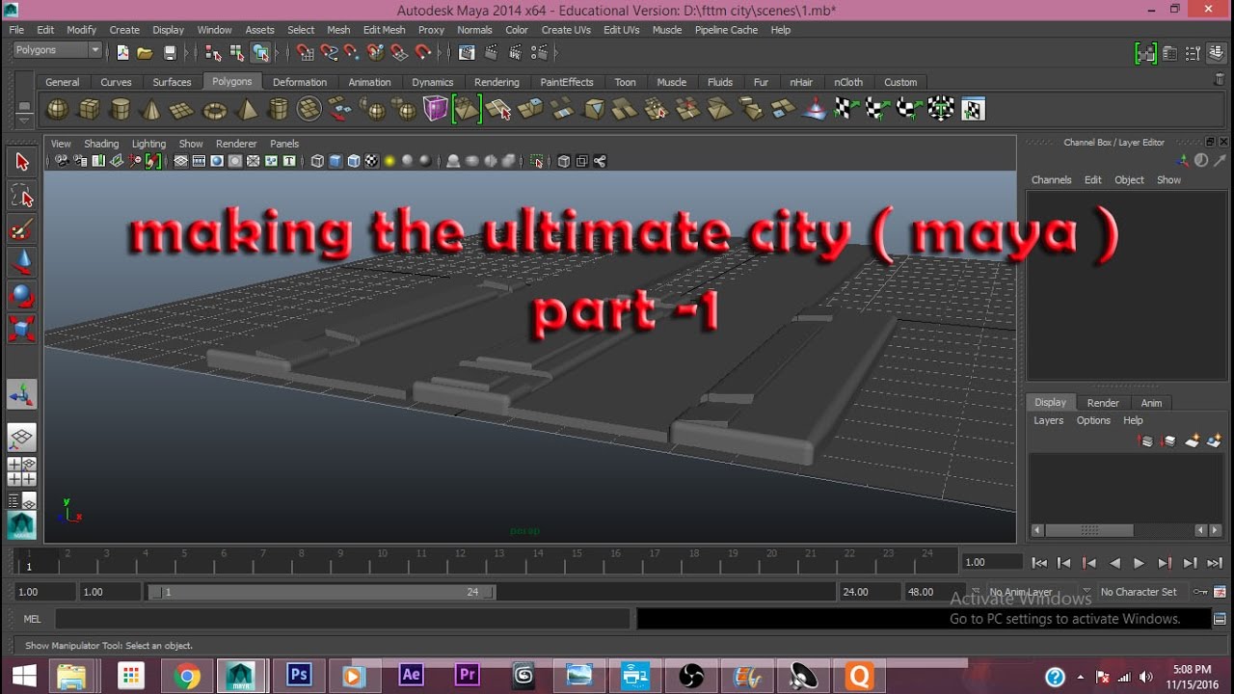Open the Create UVs menu

566,30
